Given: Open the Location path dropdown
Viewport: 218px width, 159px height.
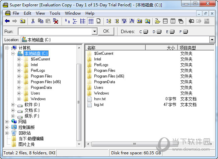Looking at the screenshot, I should click(212, 40).
